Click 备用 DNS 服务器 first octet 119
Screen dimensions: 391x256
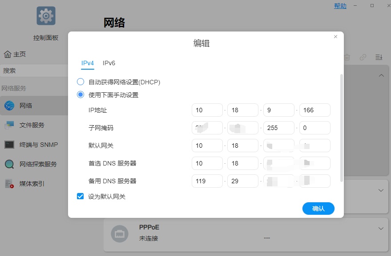(x=207, y=181)
